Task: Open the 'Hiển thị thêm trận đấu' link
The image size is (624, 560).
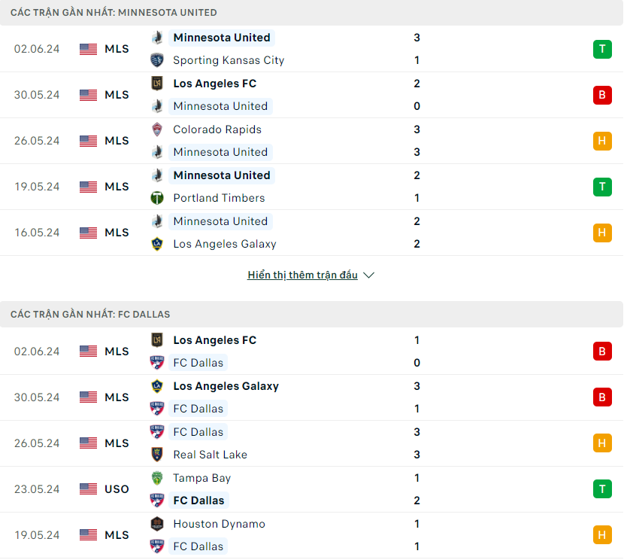Action: point(302,275)
